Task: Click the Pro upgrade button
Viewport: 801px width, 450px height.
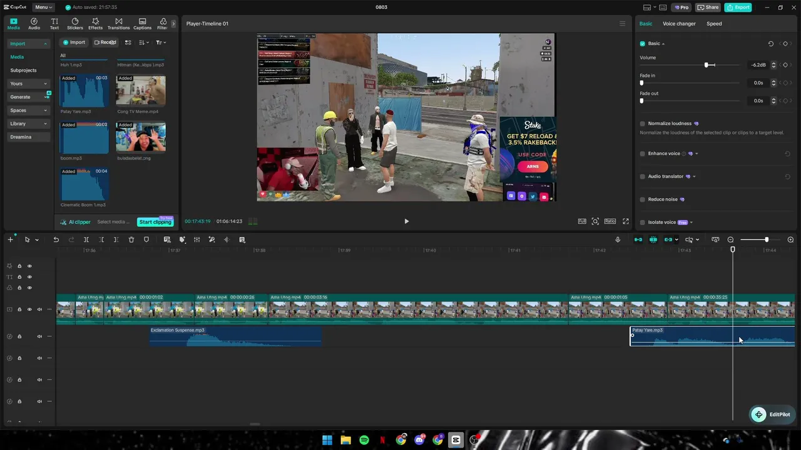Action: (681, 7)
